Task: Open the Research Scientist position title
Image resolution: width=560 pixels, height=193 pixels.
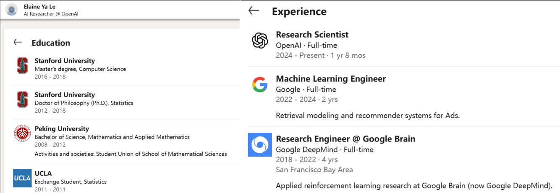Action: coord(312,34)
